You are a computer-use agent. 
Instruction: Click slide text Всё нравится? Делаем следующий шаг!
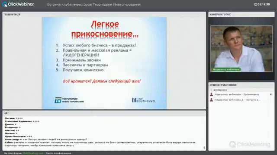[102, 81]
